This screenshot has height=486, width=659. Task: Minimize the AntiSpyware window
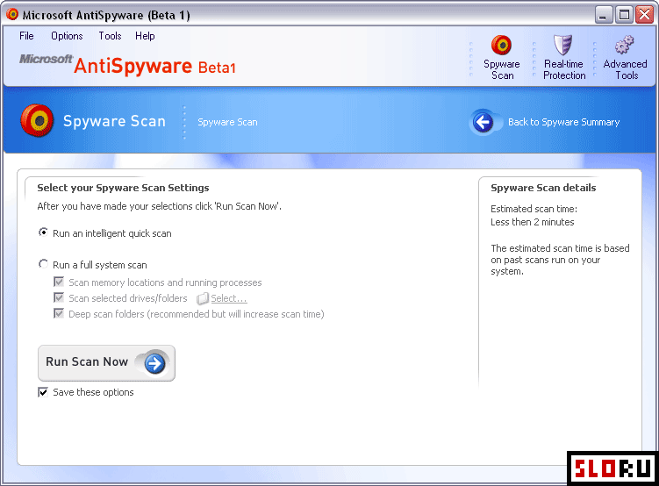(604, 15)
